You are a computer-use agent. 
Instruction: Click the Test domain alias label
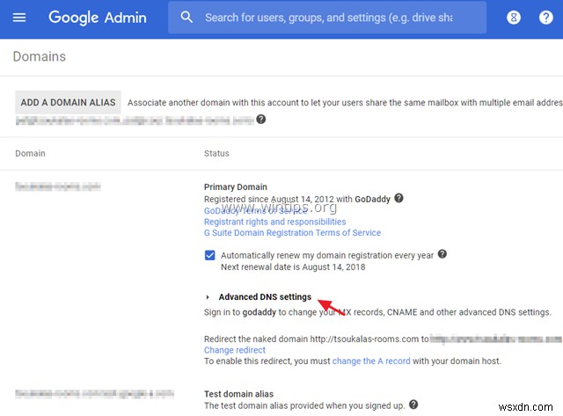(x=238, y=394)
